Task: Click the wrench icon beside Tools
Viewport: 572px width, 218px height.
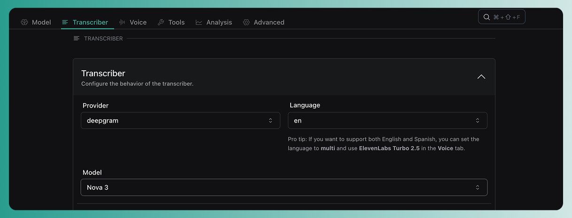Action: pos(161,22)
